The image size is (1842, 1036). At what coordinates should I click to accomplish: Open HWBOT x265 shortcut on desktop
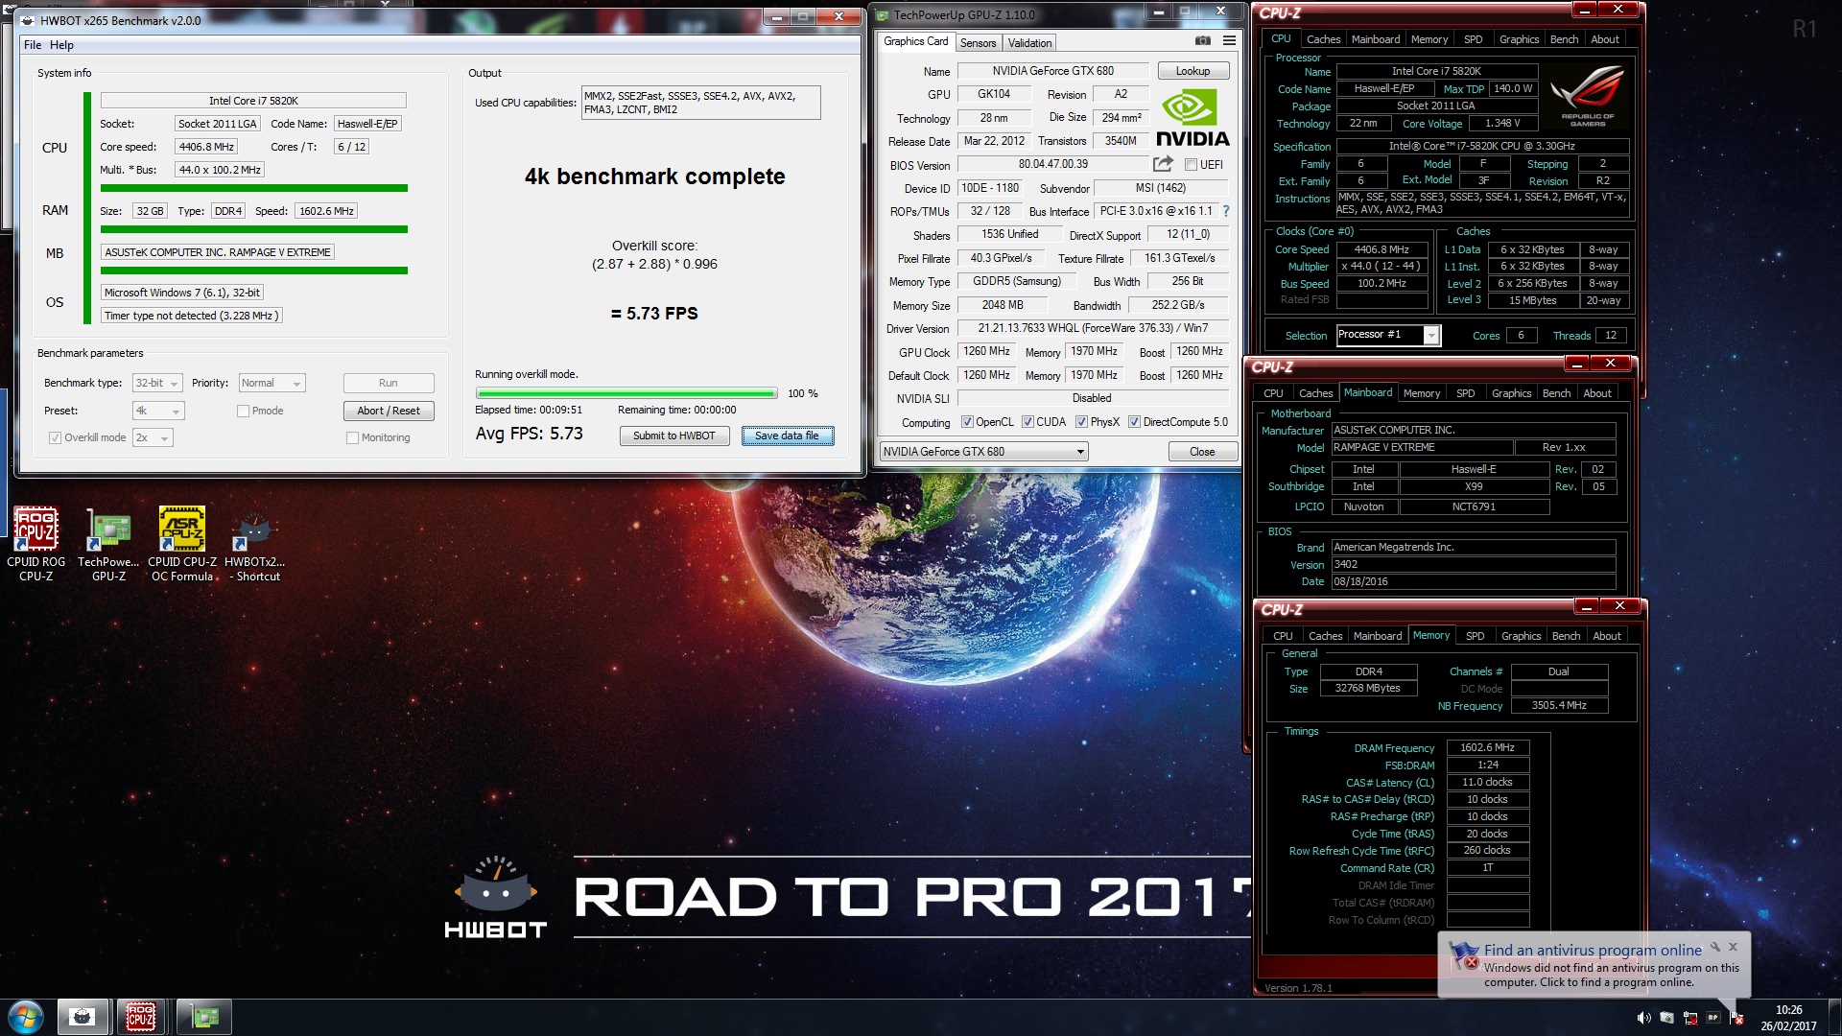coord(255,544)
